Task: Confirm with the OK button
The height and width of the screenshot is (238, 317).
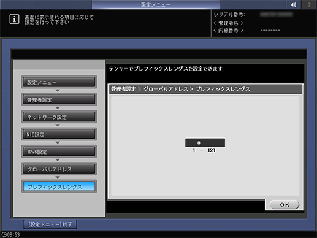Action: tap(285, 205)
